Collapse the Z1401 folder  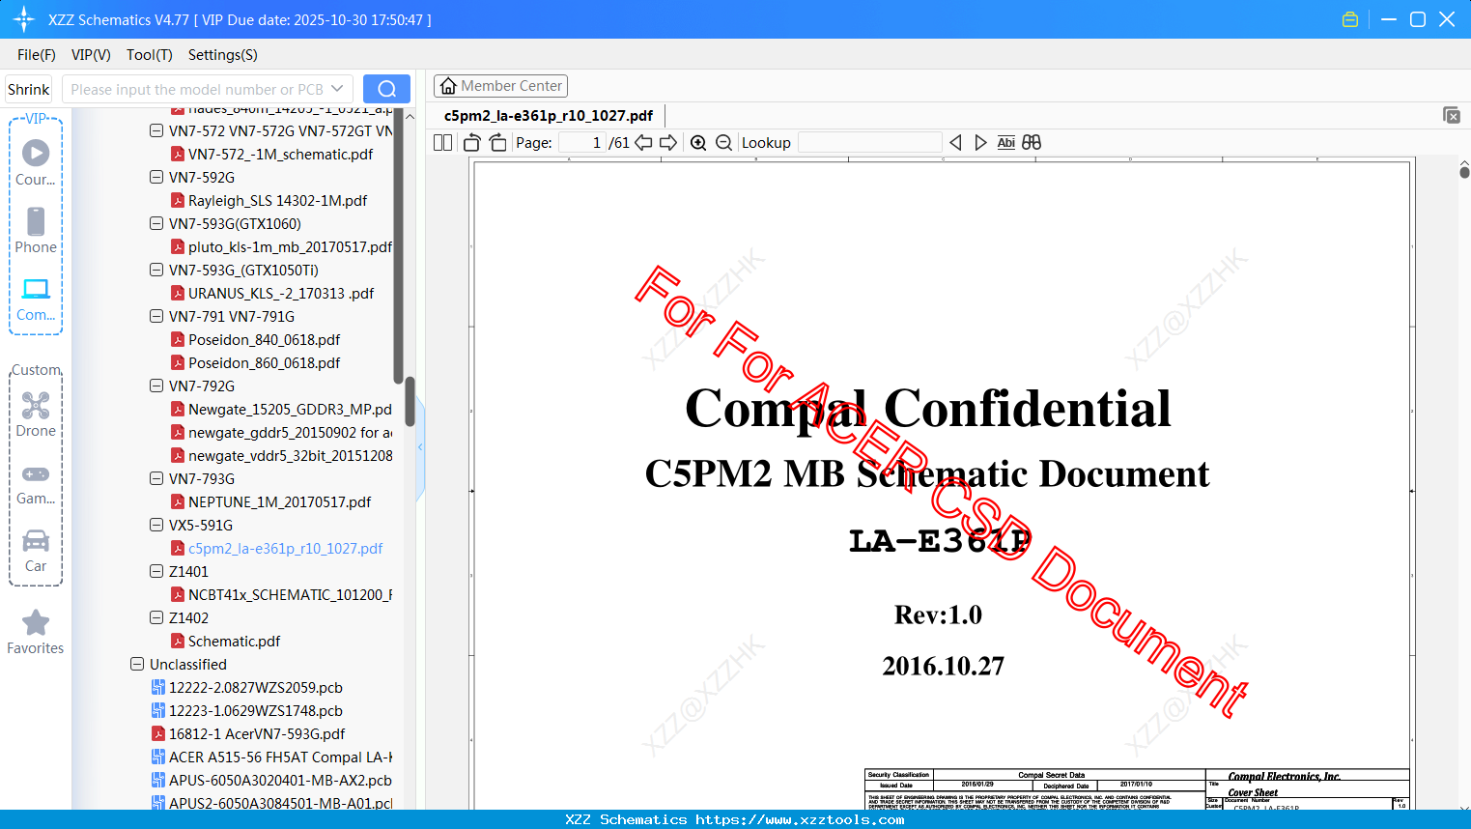tap(156, 571)
